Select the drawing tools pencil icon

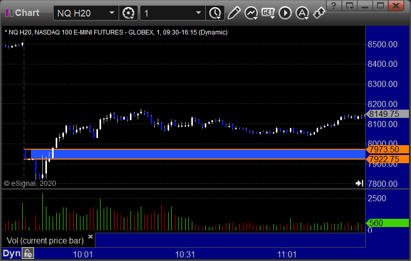point(234,13)
